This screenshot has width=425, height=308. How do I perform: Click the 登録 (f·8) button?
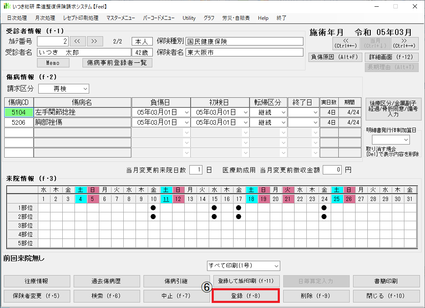point(246,296)
